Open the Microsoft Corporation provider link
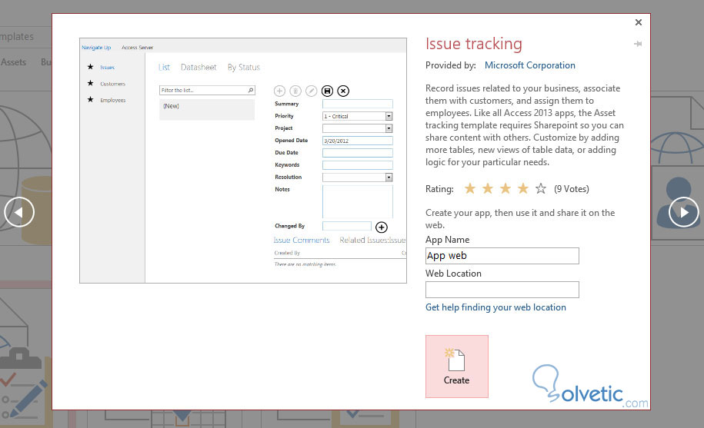 coord(530,65)
